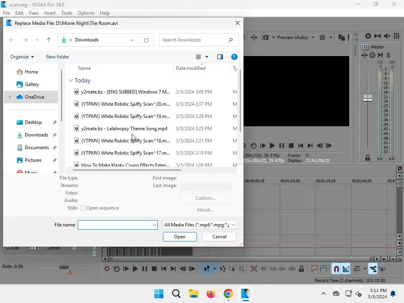Screen dimensions: 404x303
Task: Mute the Master bus with M button
Action: point(380,55)
